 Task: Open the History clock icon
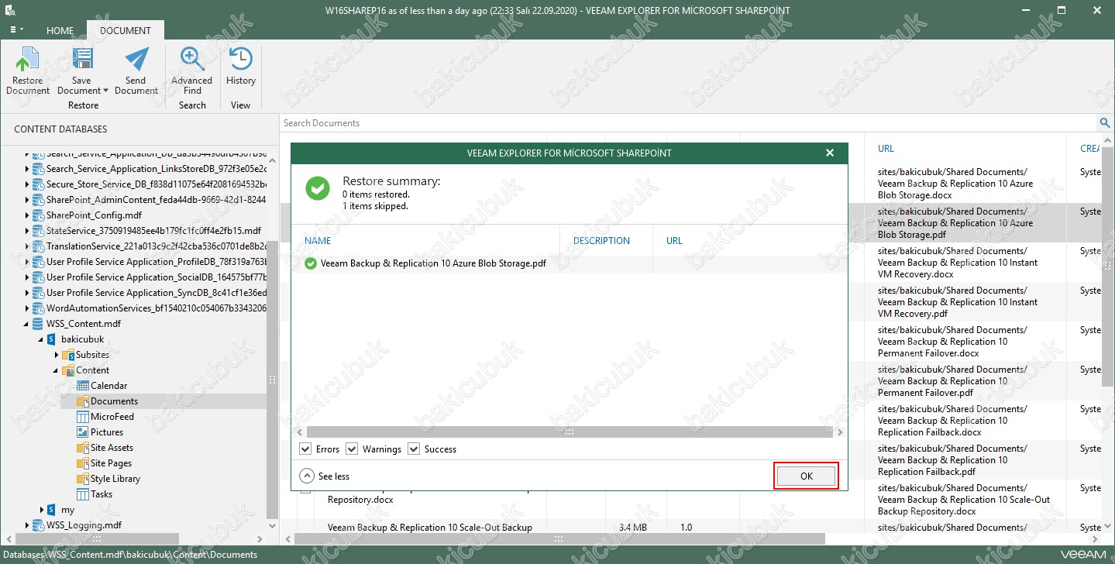(241, 60)
